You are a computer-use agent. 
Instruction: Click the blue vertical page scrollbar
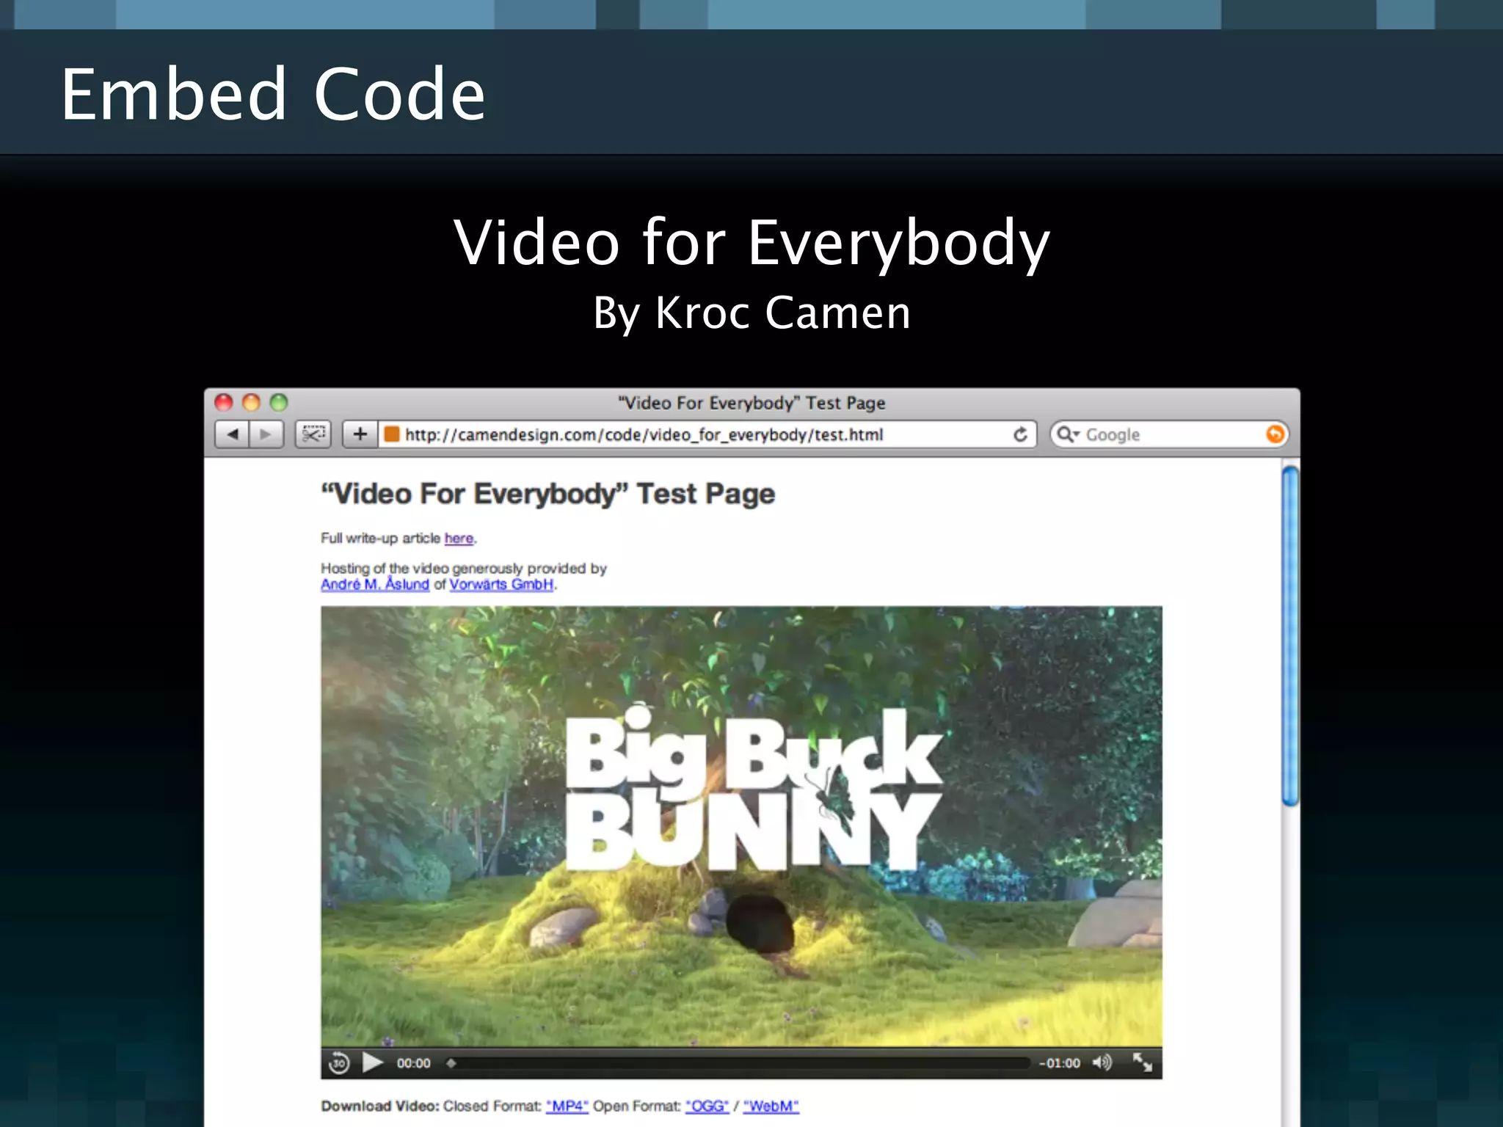click(1290, 637)
